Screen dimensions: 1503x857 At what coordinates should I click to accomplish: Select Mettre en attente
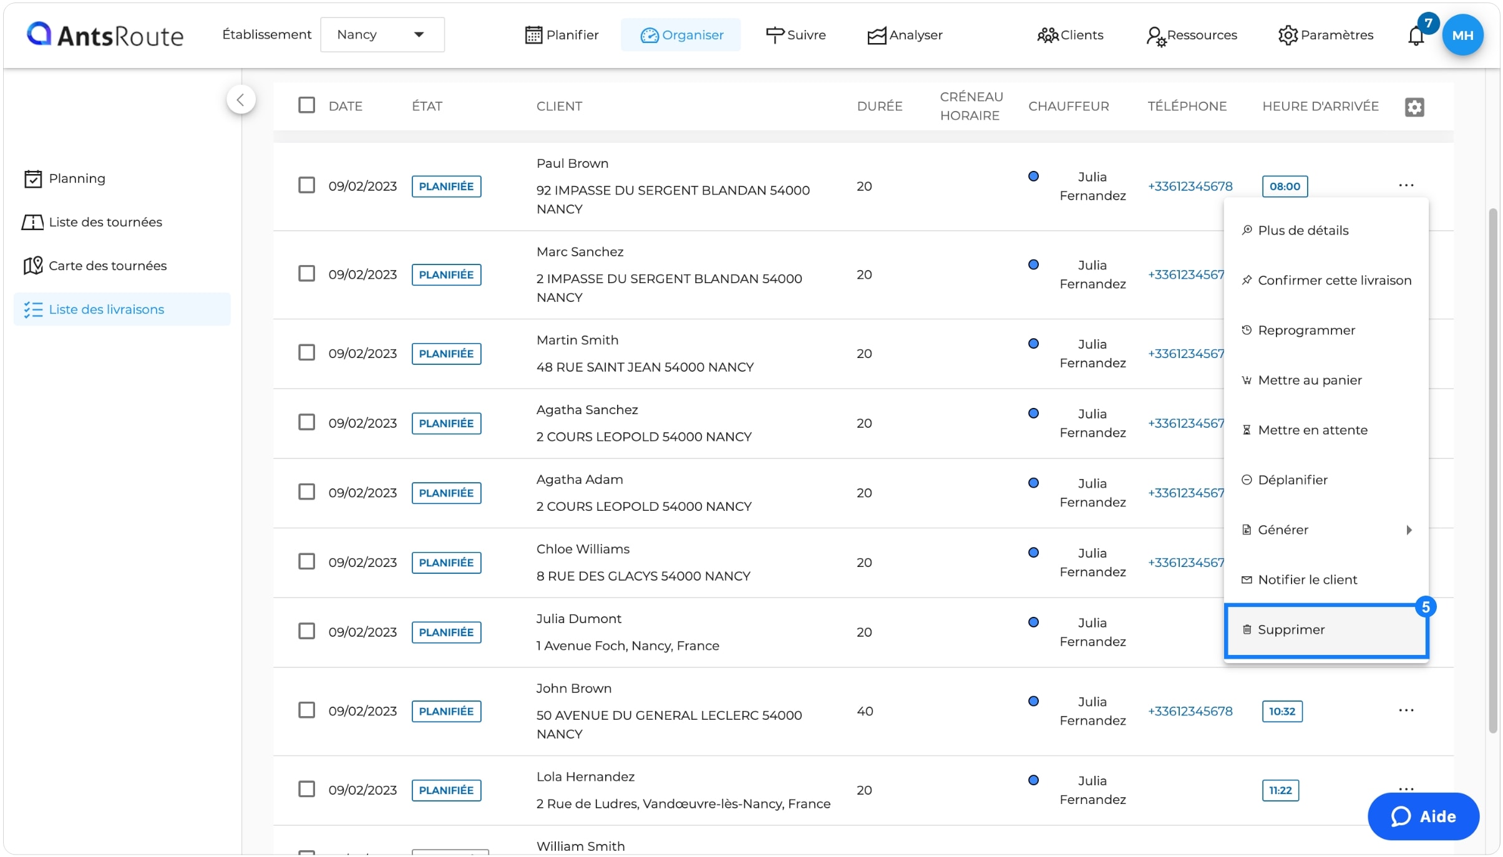point(1326,430)
